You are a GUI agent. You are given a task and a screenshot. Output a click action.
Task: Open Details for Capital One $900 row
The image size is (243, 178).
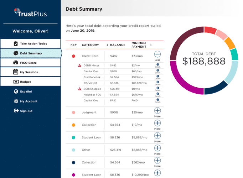[x=157, y=71]
